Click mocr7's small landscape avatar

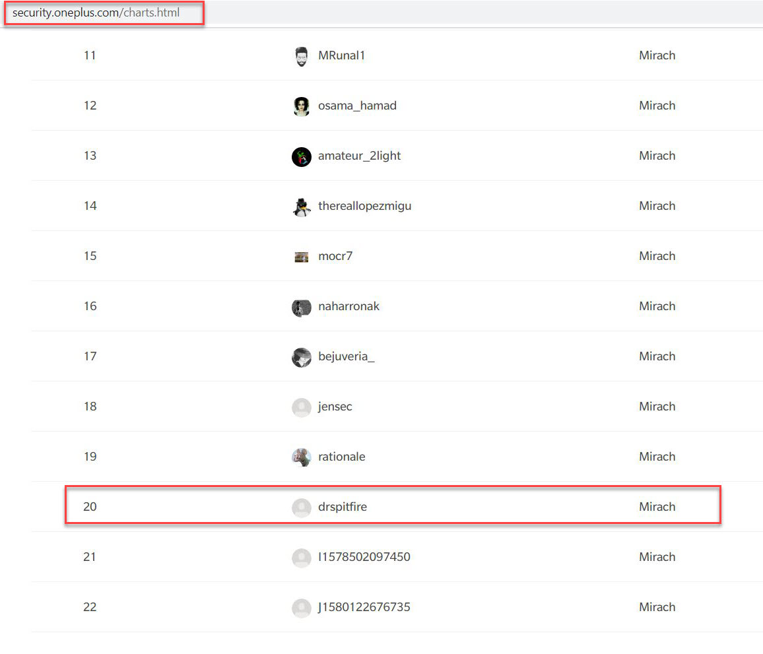(301, 257)
